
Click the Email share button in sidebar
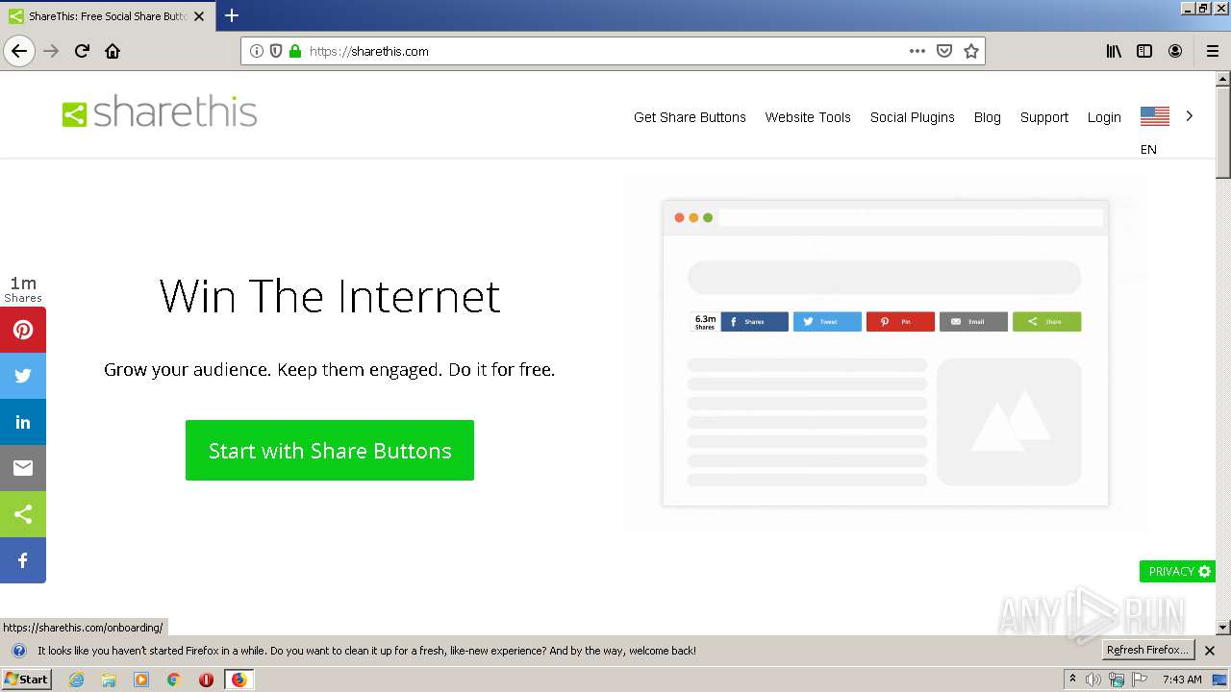(x=23, y=468)
